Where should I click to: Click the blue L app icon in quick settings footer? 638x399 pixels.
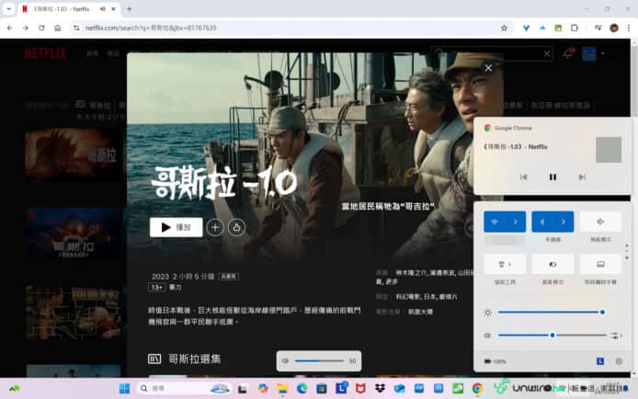click(600, 361)
